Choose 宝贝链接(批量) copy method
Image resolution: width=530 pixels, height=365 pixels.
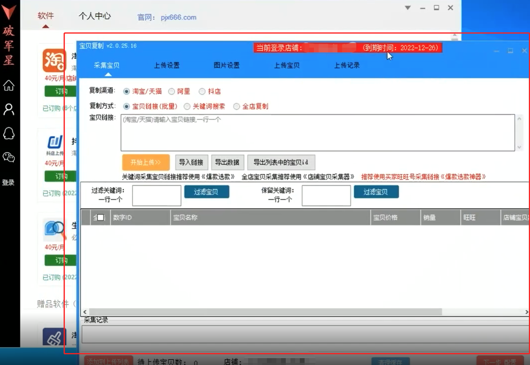click(126, 106)
